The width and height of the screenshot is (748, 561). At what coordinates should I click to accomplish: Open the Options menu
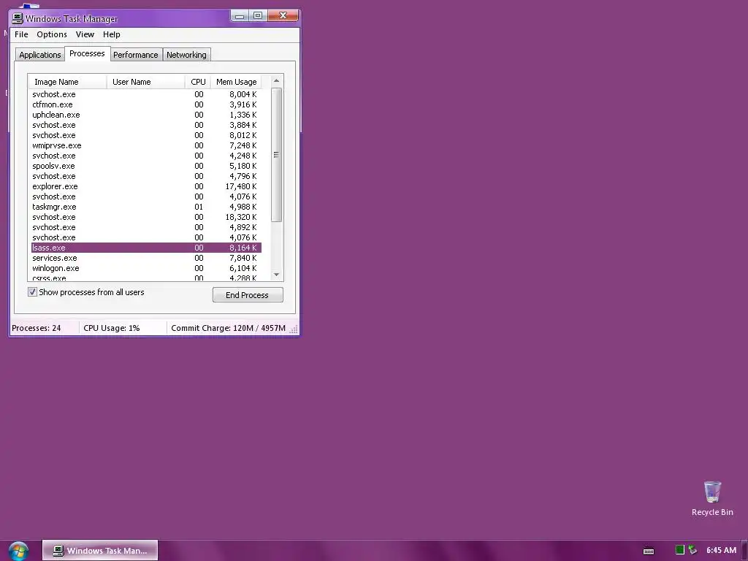click(52, 34)
